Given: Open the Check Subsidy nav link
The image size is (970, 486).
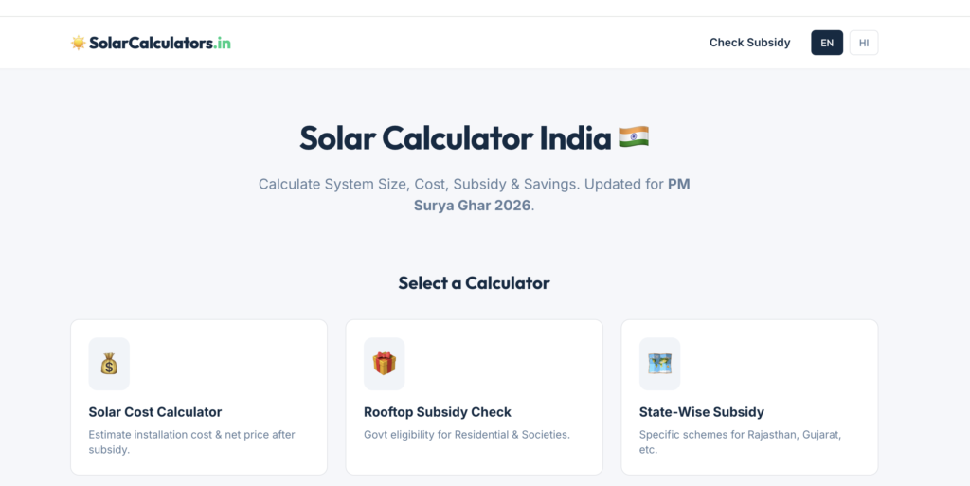Looking at the screenshot, I should (x=749, y=43).
